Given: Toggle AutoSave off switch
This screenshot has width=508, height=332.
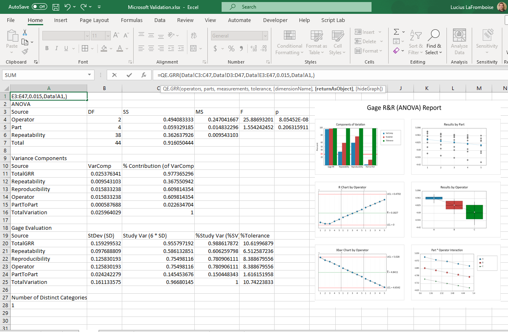Looking at the screenshot, I should 40,7.
